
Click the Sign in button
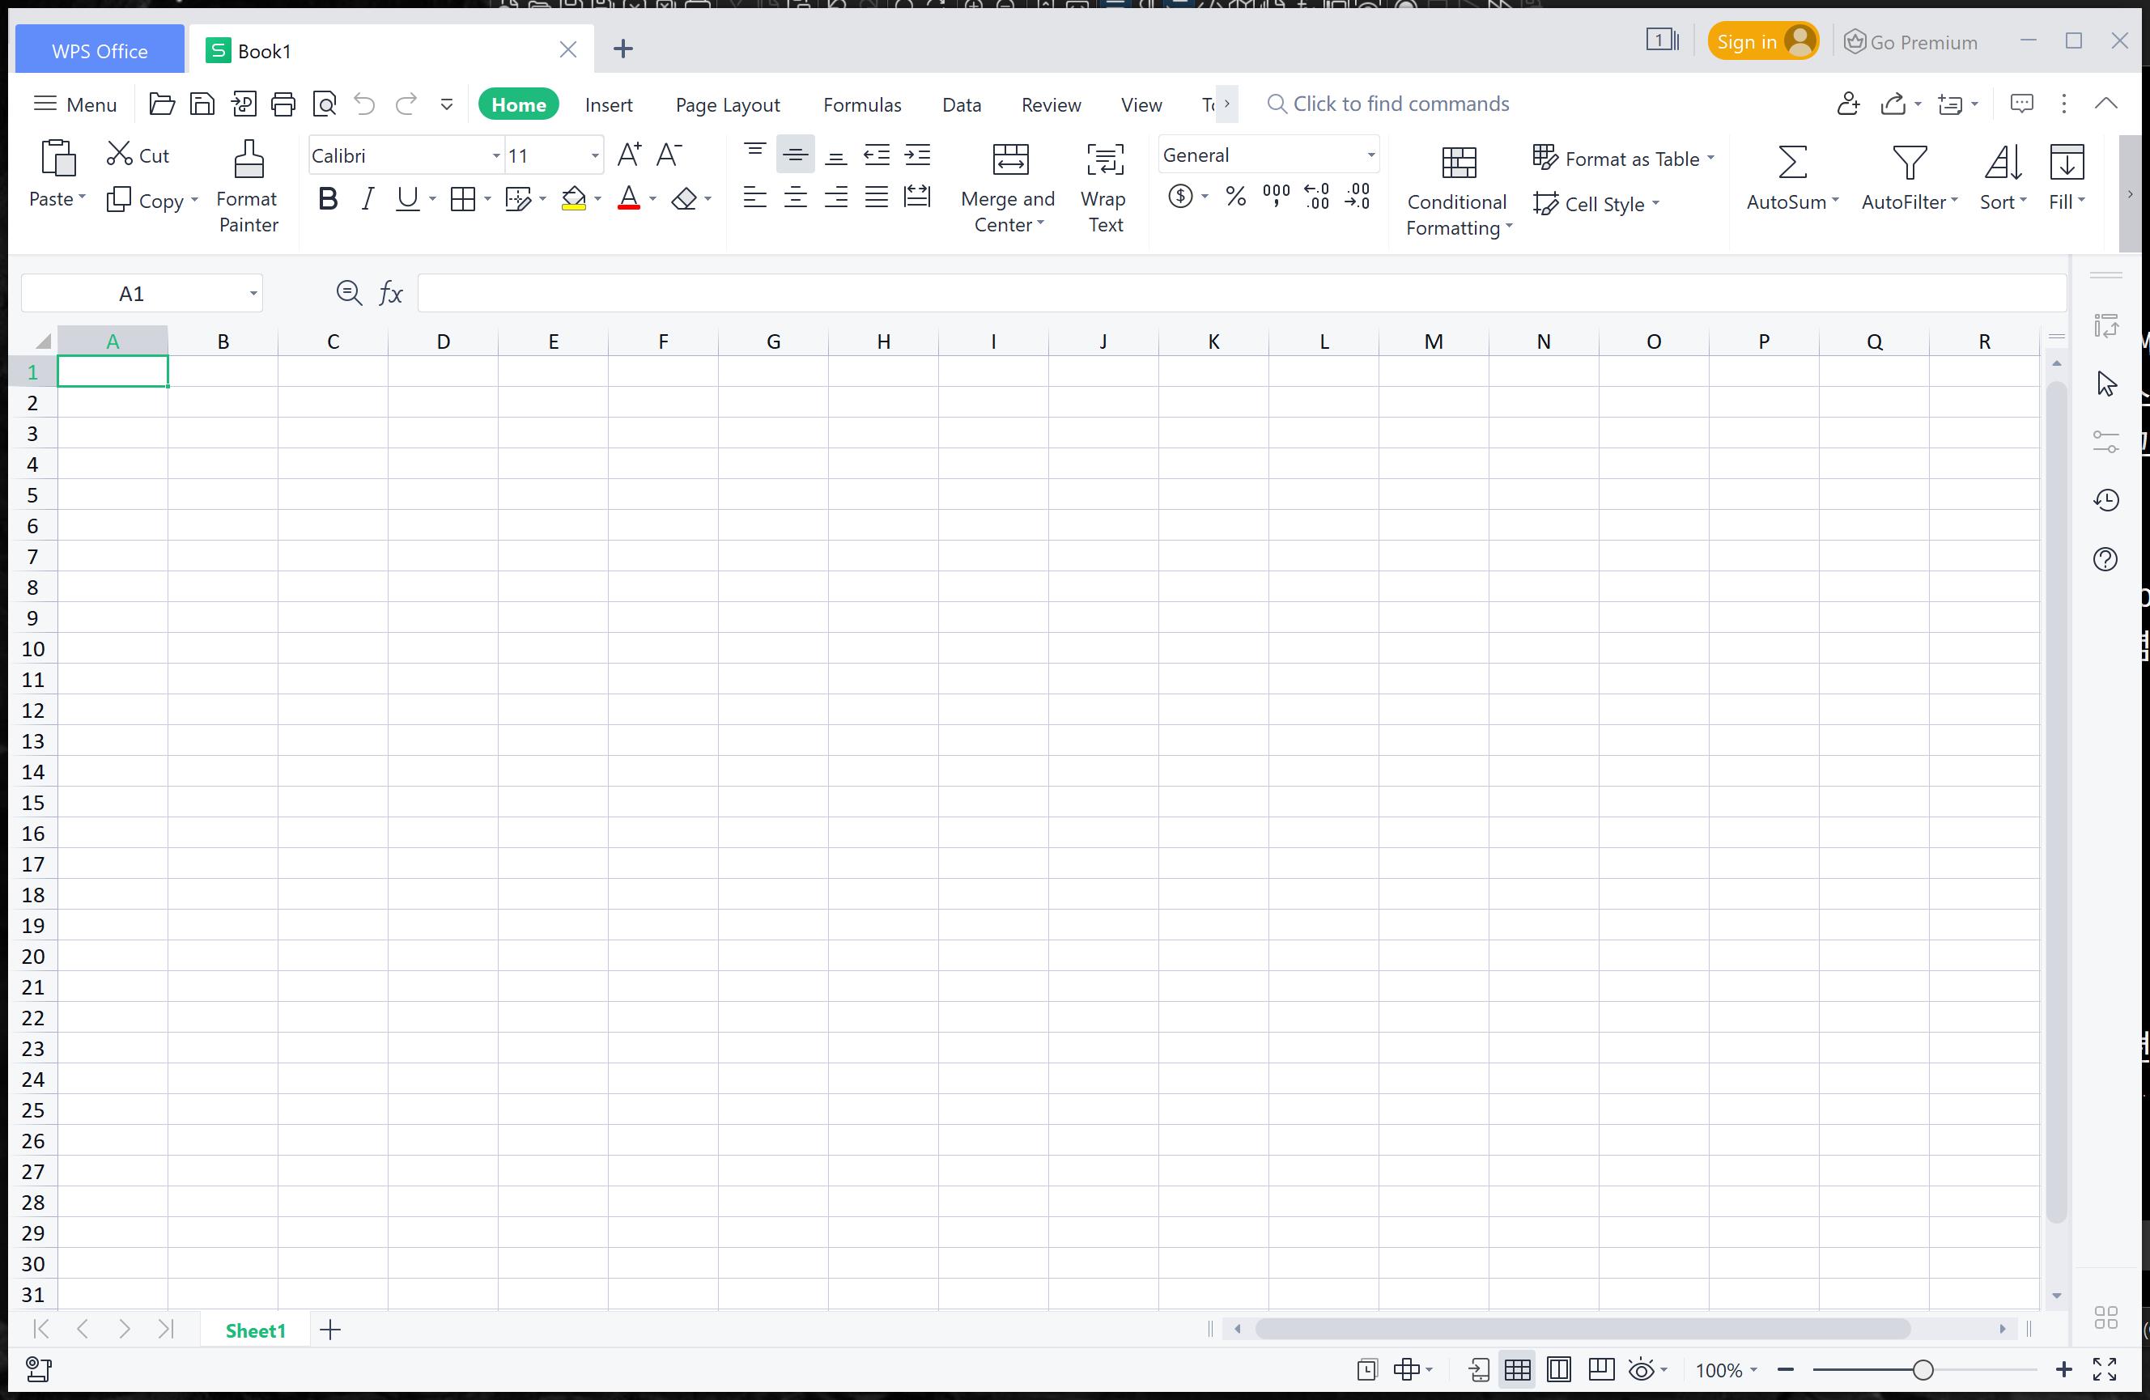coord(1763,41)
